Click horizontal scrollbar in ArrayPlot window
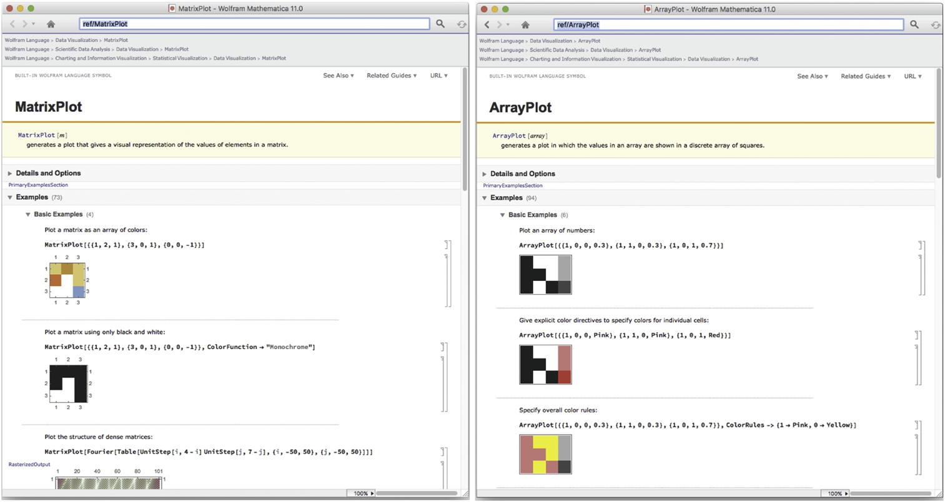Viewport: 945px width, 502px height. [x=891, y=493]
